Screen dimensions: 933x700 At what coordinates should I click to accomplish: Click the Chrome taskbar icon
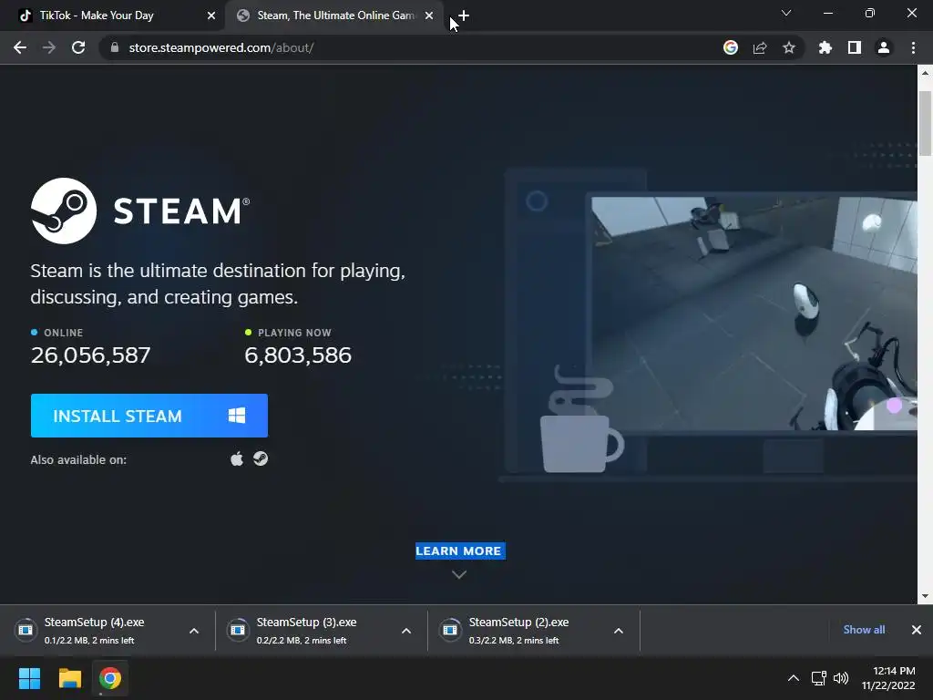point(110,678)
